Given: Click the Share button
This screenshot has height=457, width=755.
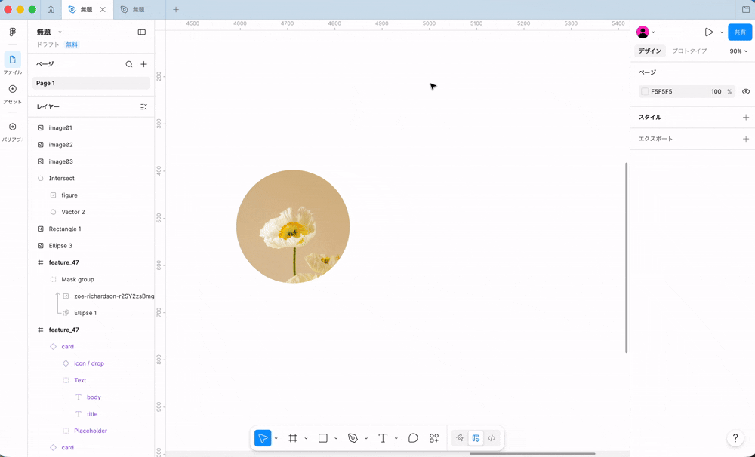Looking at the screenshot, I should pyautogui.click(x=740, y=32).
